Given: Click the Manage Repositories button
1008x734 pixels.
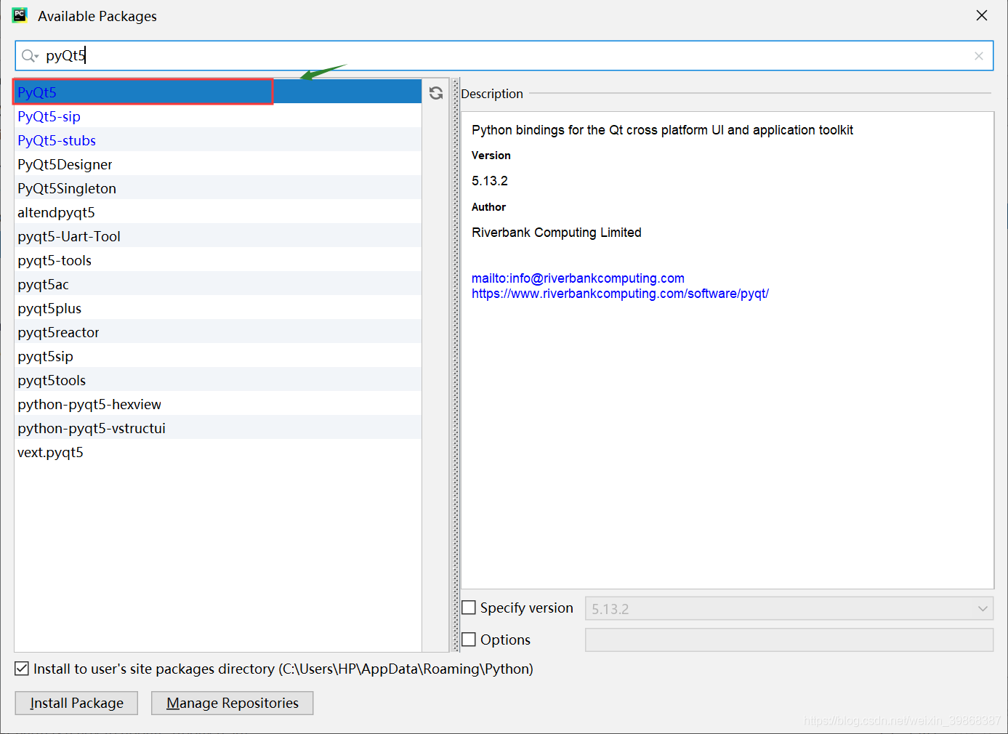Looking at the screenshot, I should tap(233, 703).
